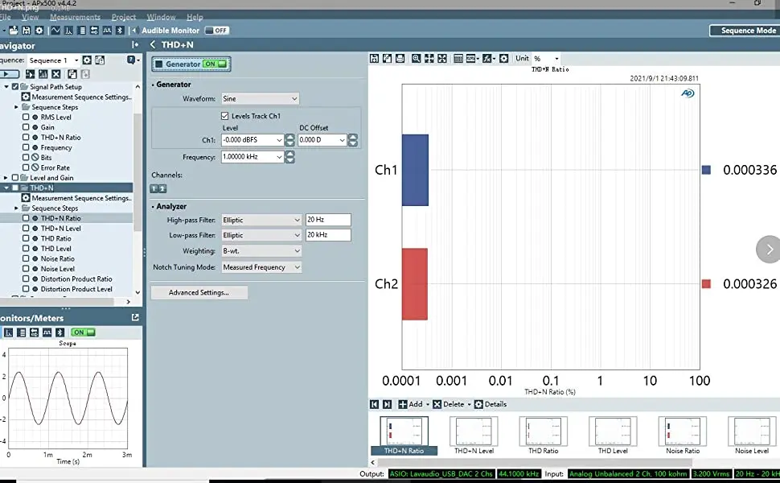Viewport: 780px width, 483px height.
Task: Click the graph settings gear icon
Action: coord(503,59)
